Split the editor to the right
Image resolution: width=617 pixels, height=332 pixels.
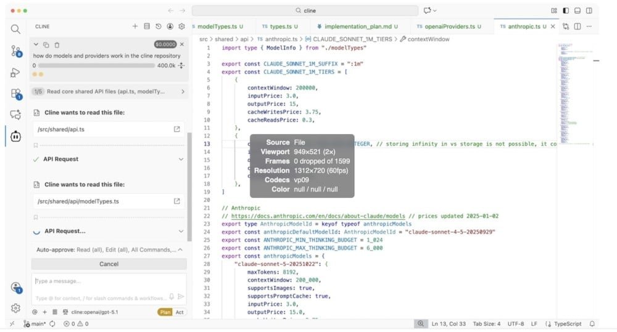(x=578, y=26)
